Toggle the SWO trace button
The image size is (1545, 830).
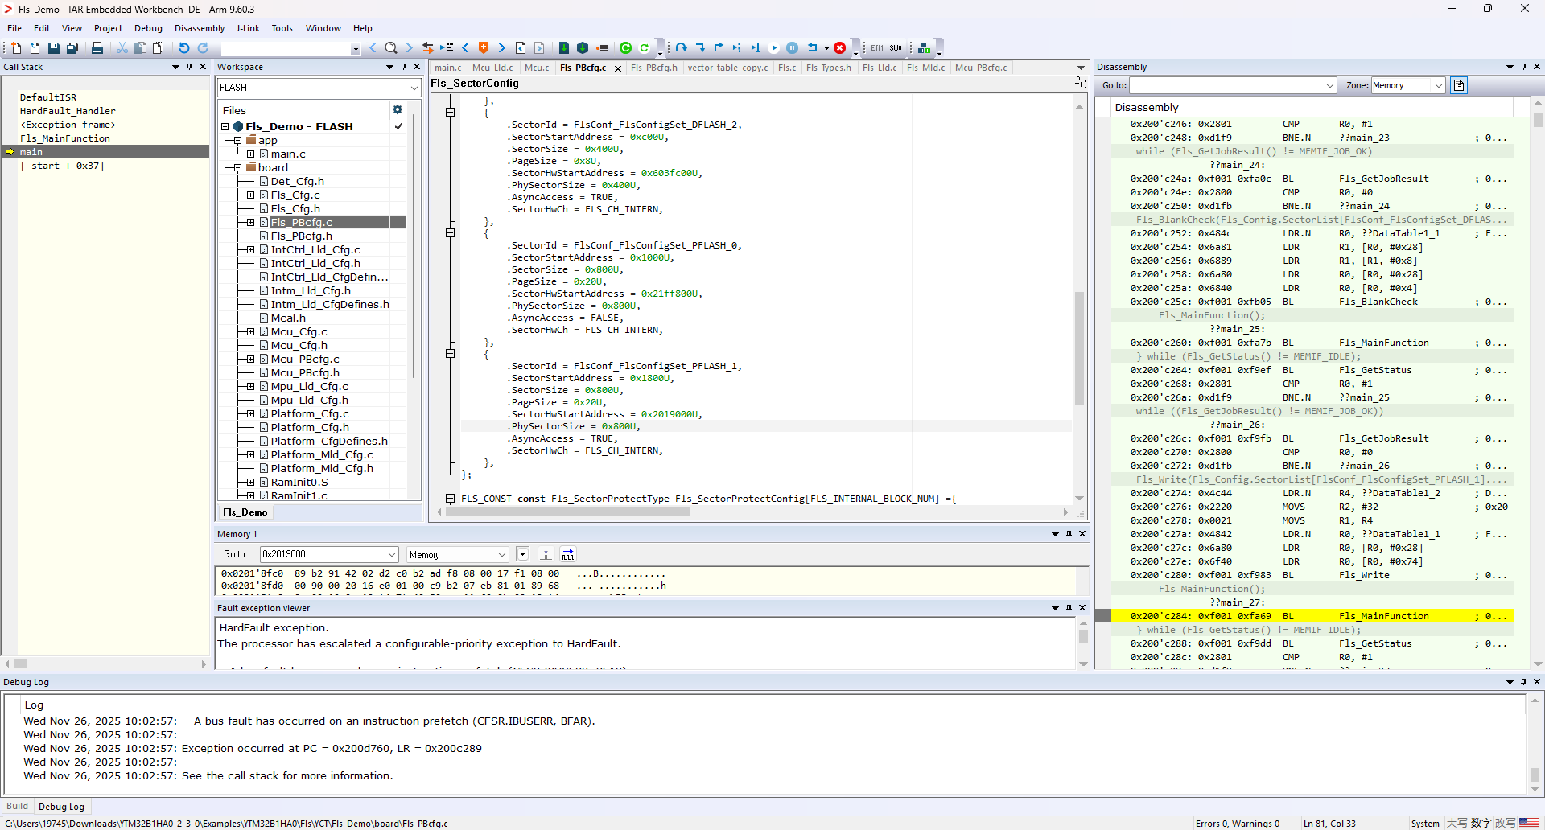coord(896,48)
